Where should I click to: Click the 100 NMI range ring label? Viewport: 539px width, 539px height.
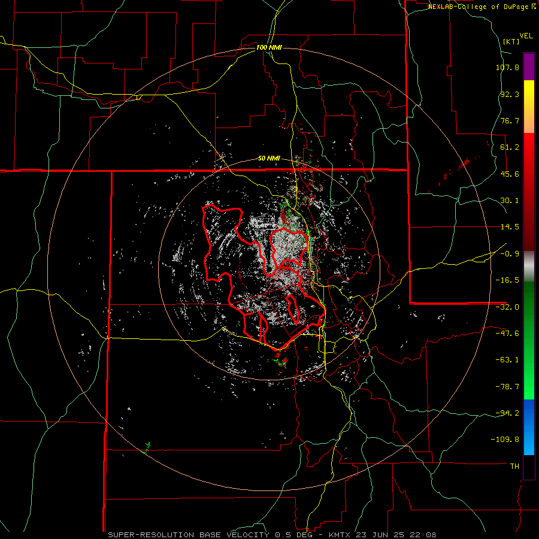pos(269,47)
